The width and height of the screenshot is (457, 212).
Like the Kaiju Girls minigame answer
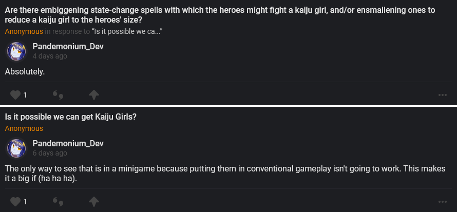[x=16, y=201]
